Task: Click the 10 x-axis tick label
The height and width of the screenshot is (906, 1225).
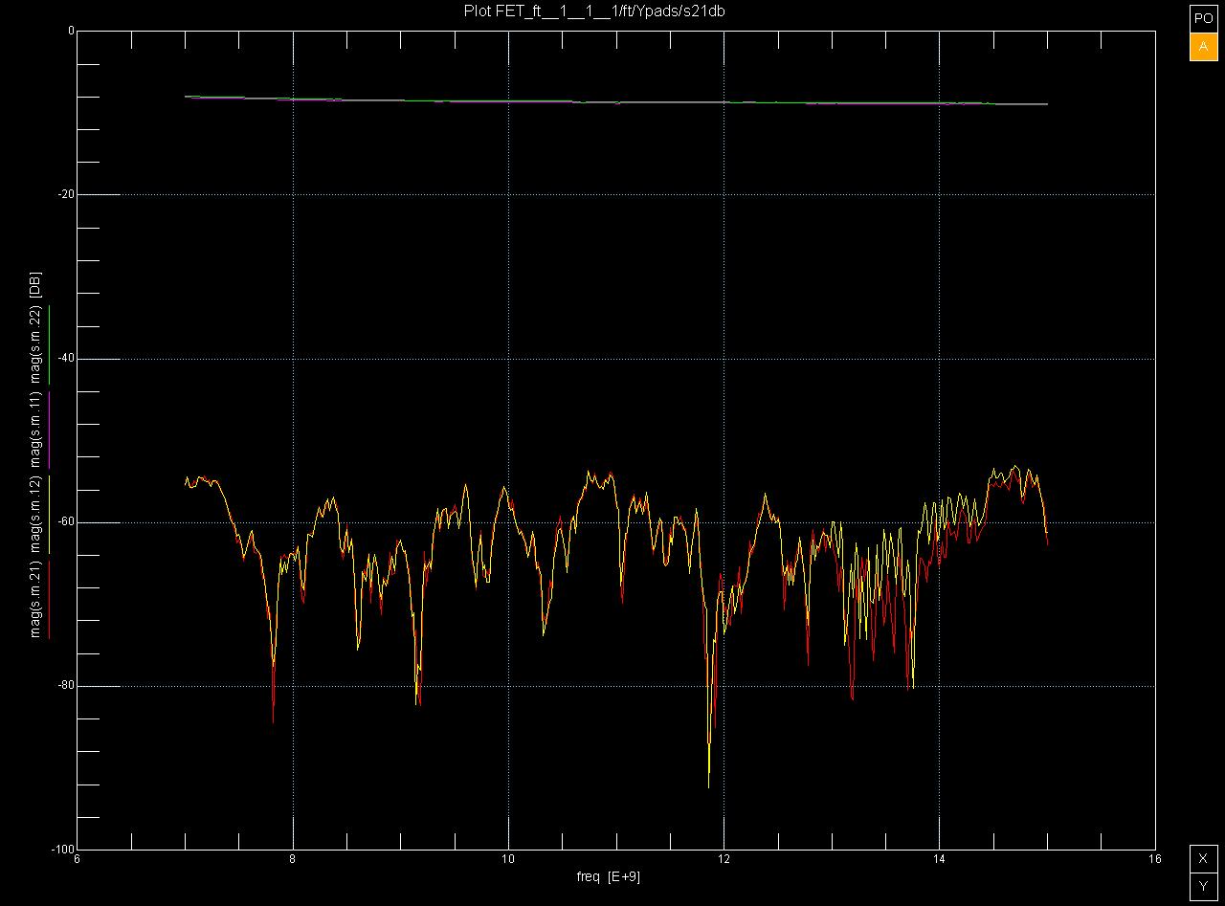Action: [508, 858]
